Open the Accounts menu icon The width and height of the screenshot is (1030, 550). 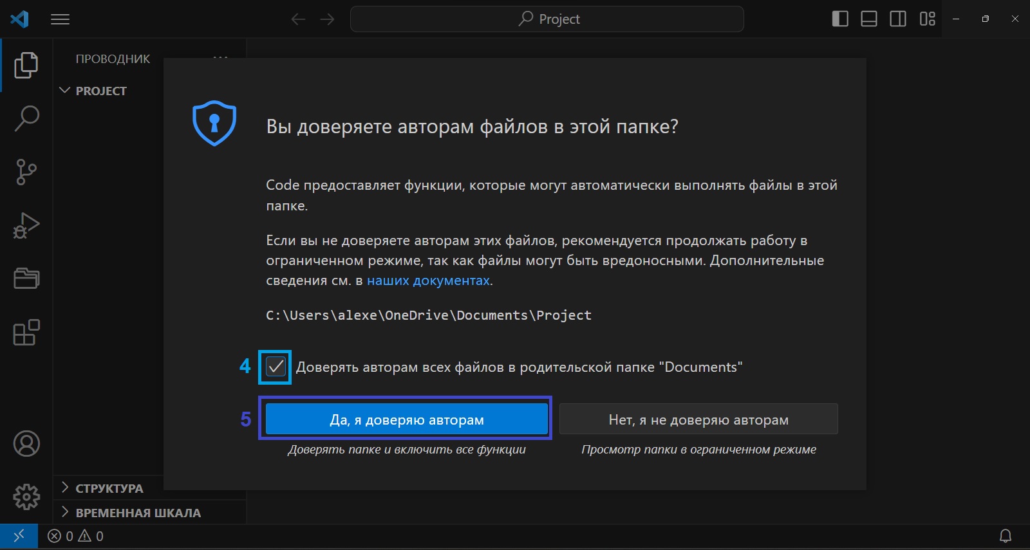[26, 444]
